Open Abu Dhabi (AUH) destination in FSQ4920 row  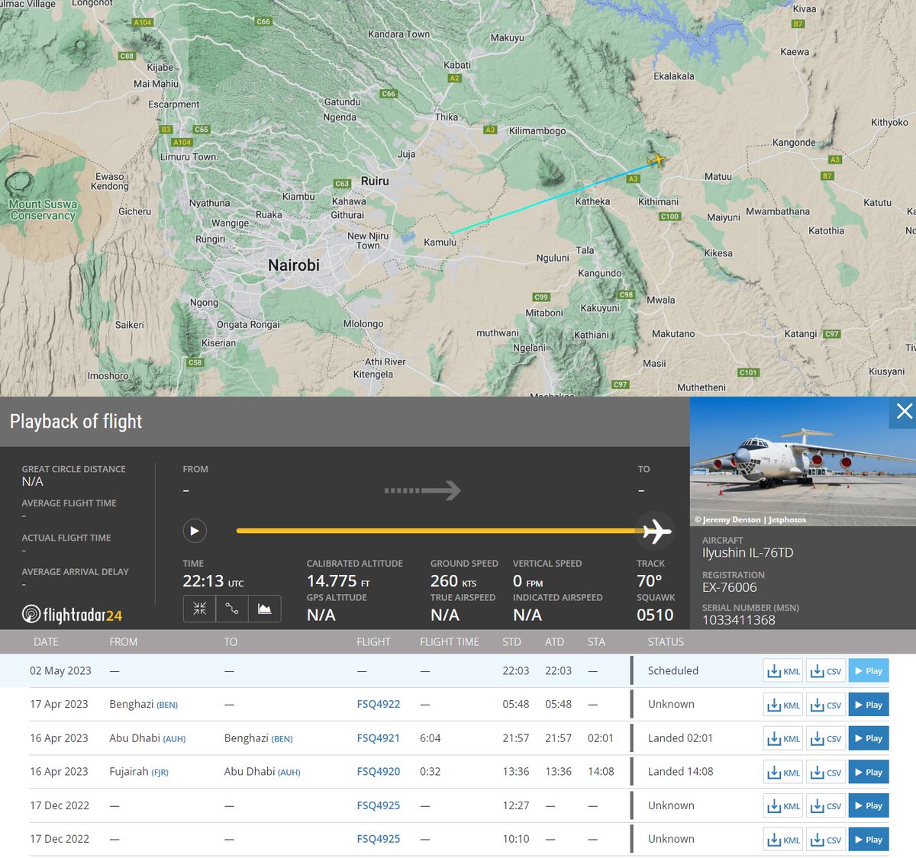point(262,771)
